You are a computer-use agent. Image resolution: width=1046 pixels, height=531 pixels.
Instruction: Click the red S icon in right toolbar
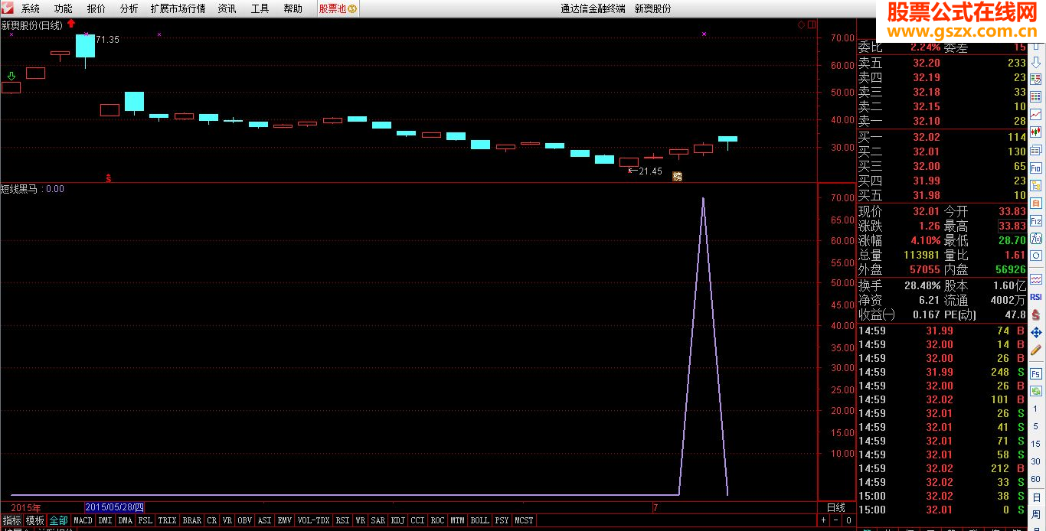(1036, 314)
